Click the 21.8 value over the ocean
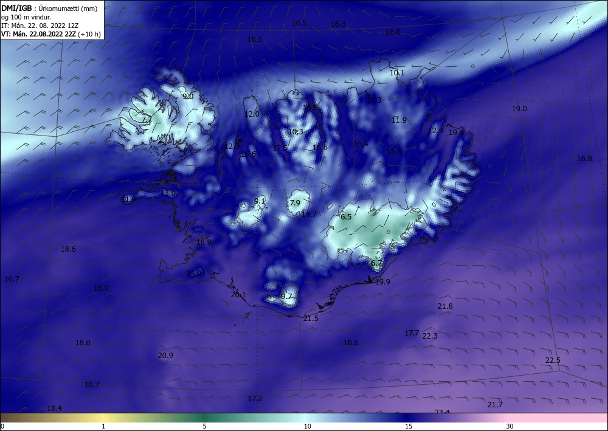The height and width of the screenshot is (431, 608). click(445, 306)
